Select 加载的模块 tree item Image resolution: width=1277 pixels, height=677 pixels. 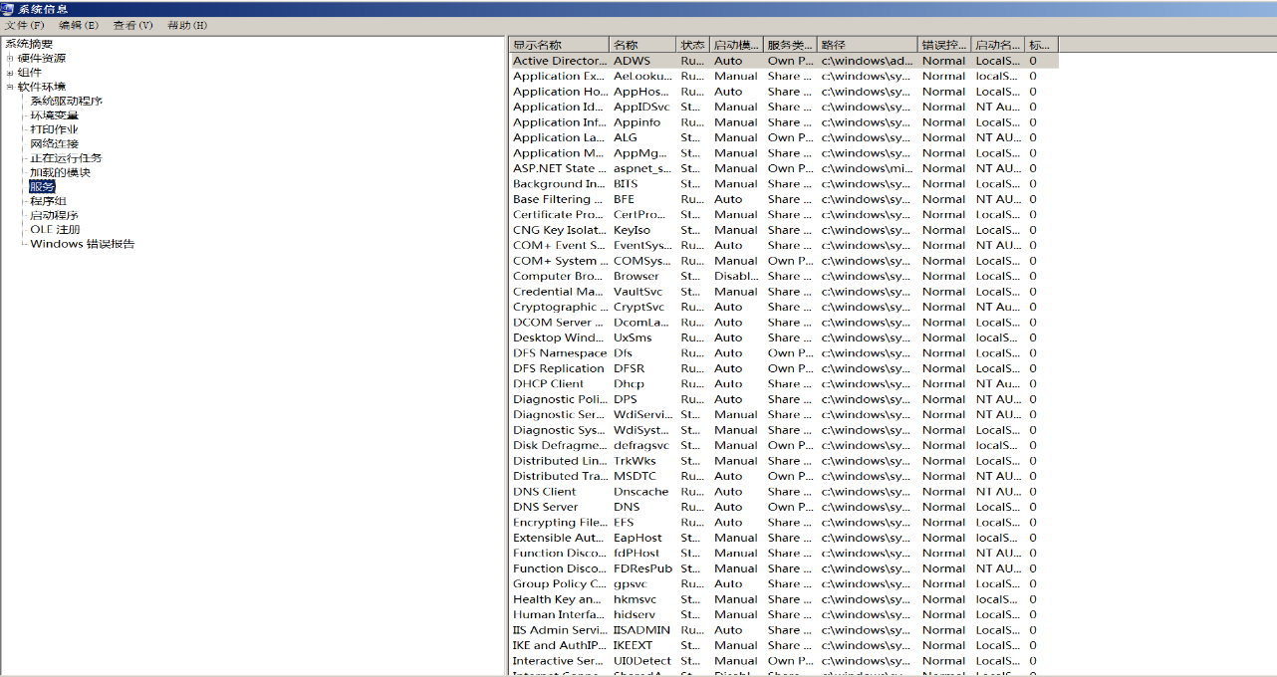coord(61,172)
